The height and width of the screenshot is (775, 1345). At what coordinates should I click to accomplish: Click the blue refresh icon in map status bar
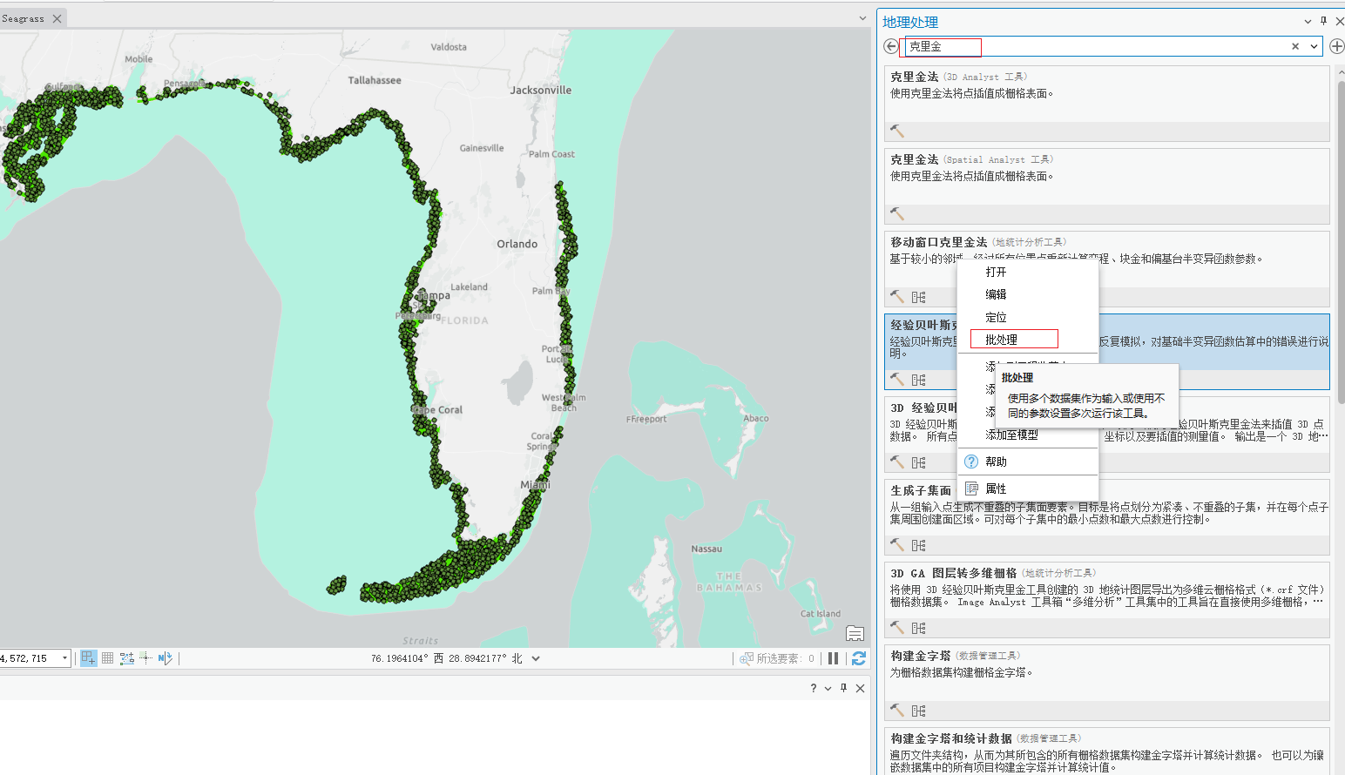859,657
